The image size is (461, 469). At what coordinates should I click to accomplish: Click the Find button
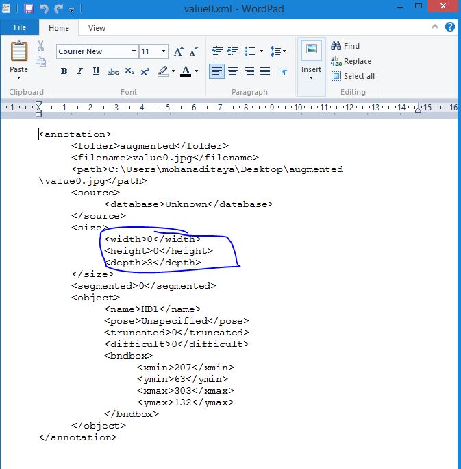tap(345, 46)
